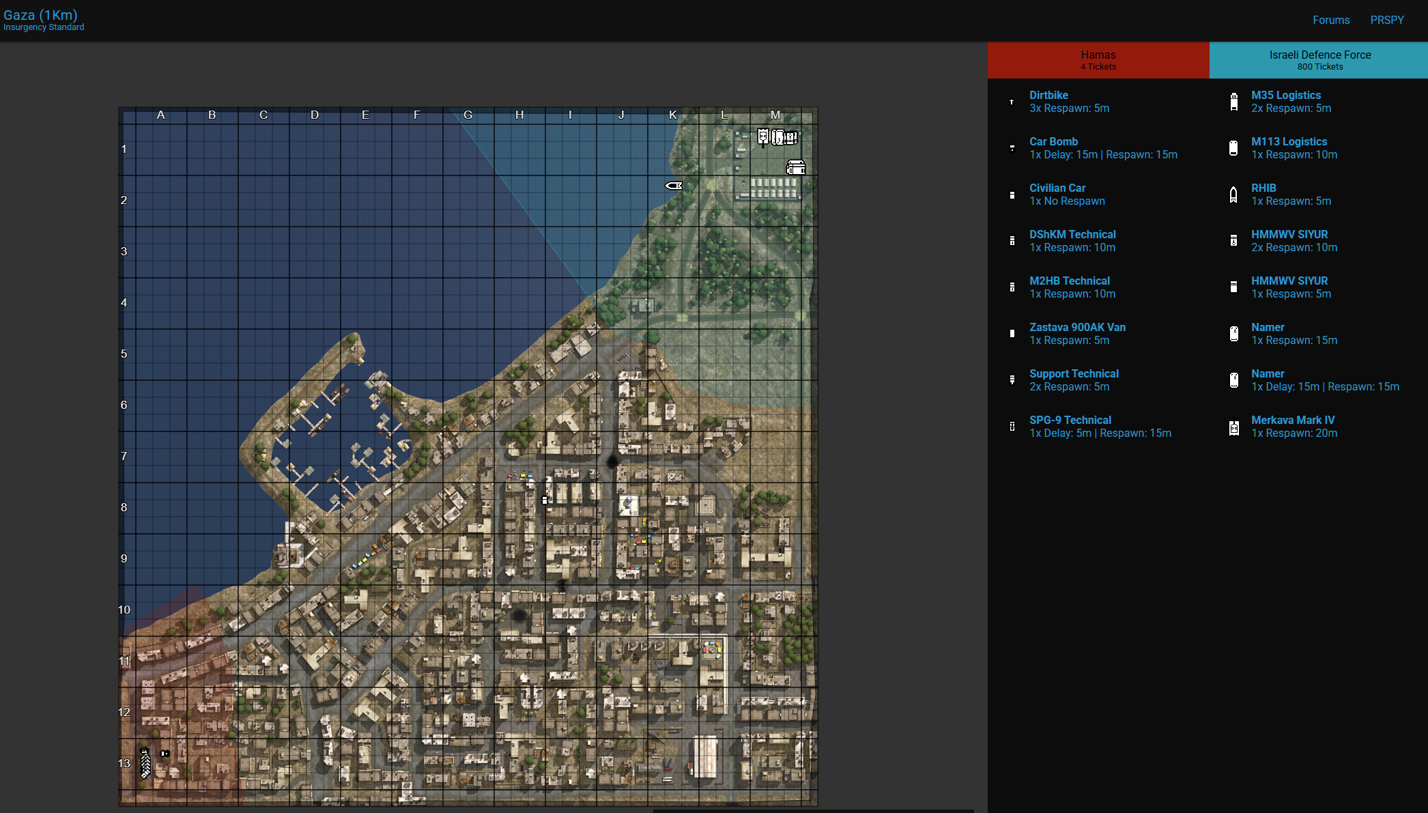
Task: Click the SPG-9 Technical icon in list
Action: pyautogui.click(x=1012, y=427)
